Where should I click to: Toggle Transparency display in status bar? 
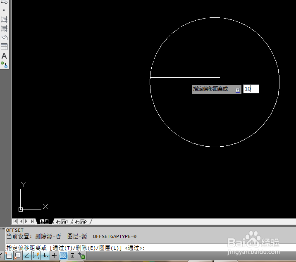63,255
